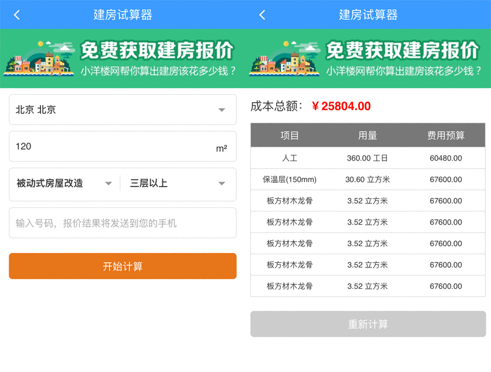Open the 三层以上 floor count dropdown

[x=177, y=184]
